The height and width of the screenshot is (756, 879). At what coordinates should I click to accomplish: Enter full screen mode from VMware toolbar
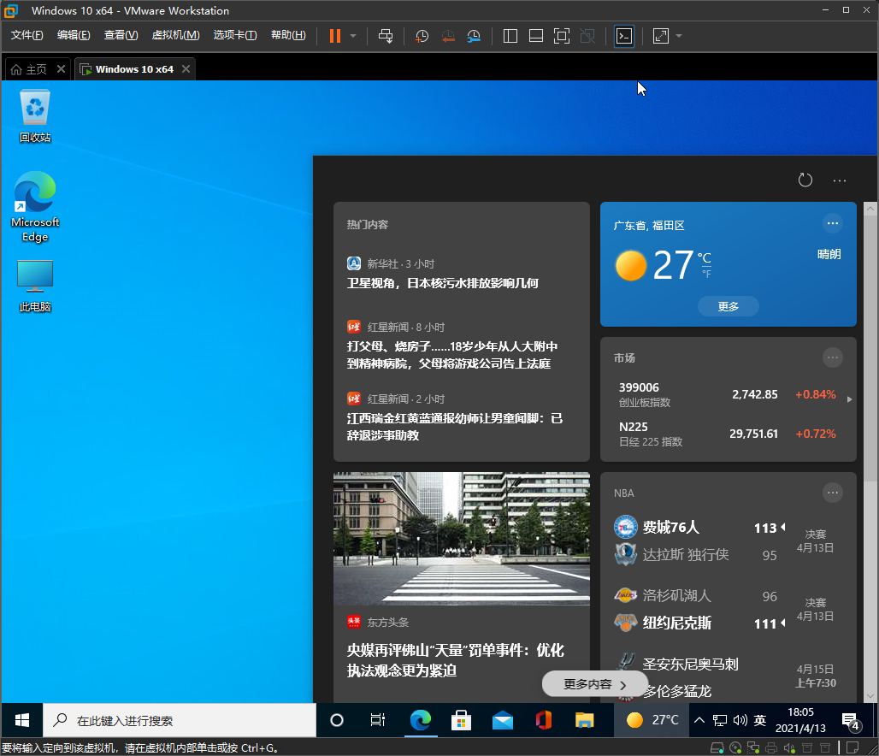click(561, 36)
